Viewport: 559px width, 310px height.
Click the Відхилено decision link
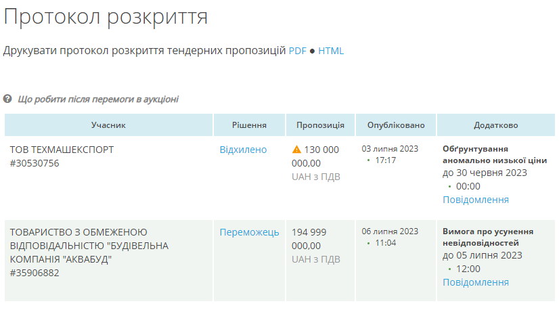[x=243, y=150]
